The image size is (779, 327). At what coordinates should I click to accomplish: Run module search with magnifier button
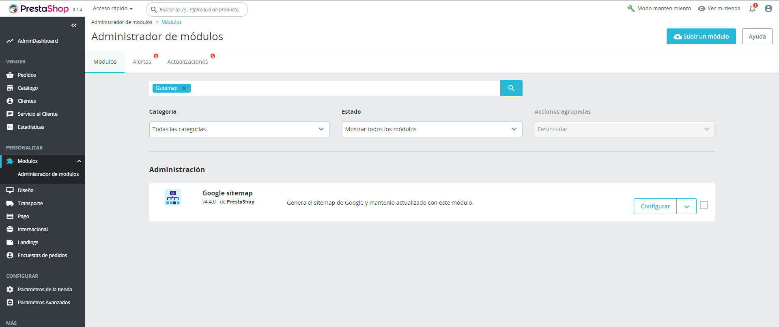point(511,88)
